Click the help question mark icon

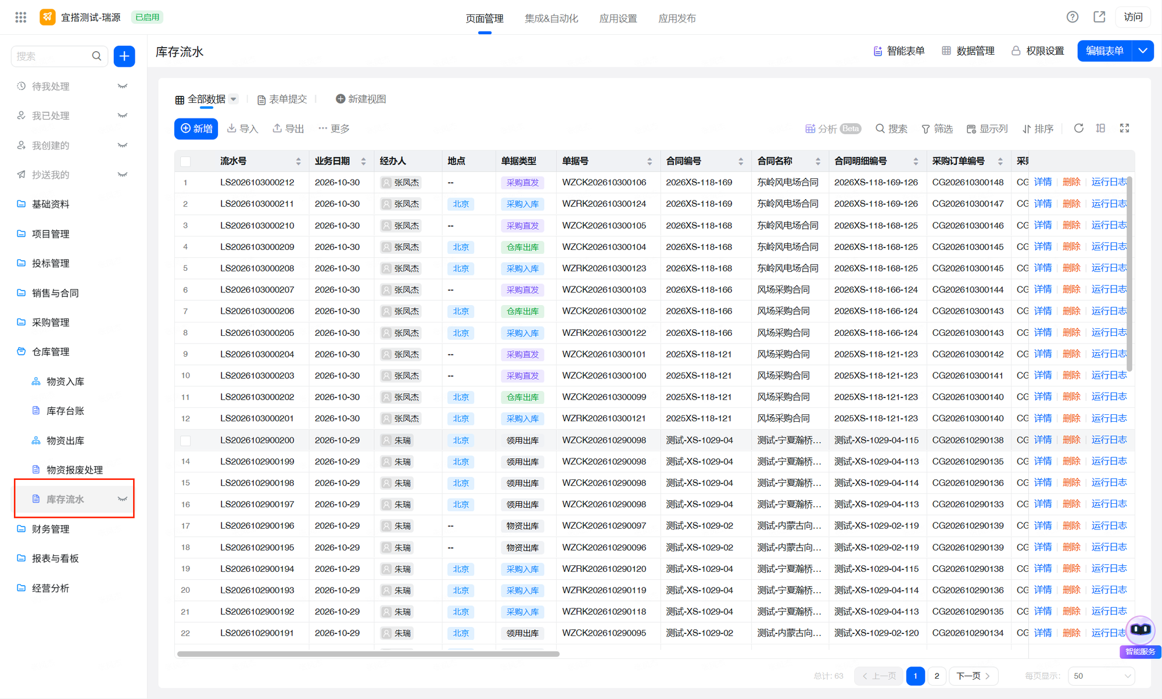coord(1073,17)
